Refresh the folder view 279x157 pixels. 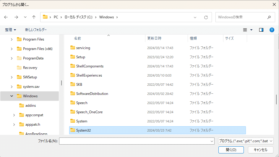(206, 17)
